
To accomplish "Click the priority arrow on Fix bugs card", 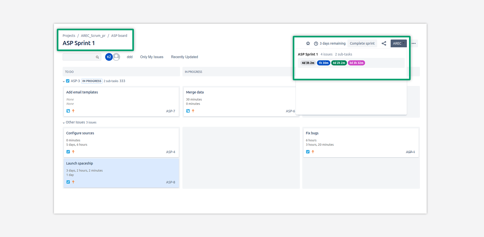I will pos(313,152).
